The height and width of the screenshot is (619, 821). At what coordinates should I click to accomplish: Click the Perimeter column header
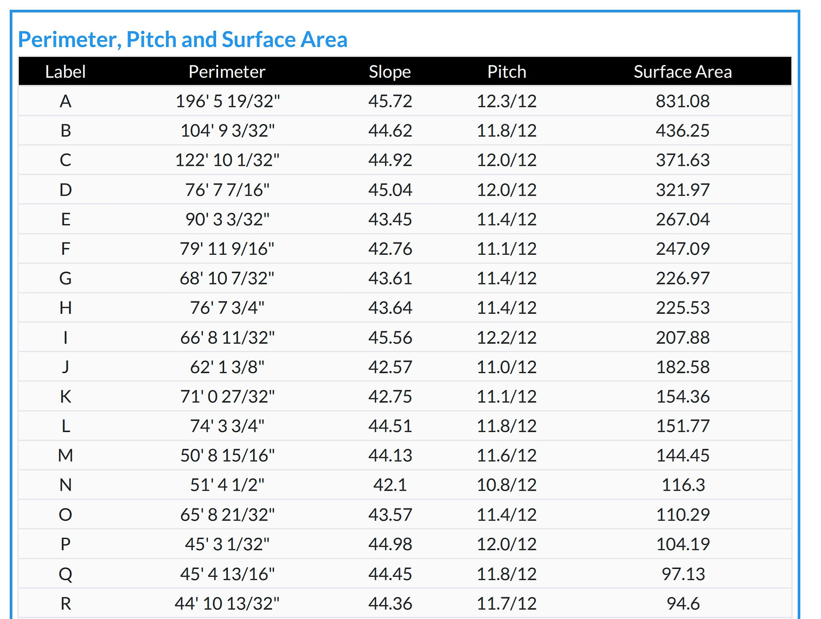pos(227,71)
